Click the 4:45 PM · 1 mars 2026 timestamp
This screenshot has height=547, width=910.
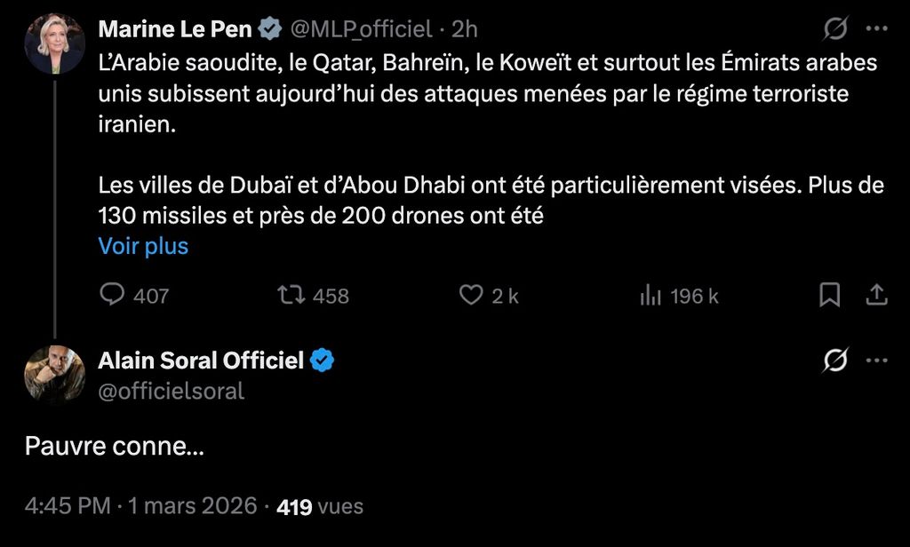tap(142, 507)
